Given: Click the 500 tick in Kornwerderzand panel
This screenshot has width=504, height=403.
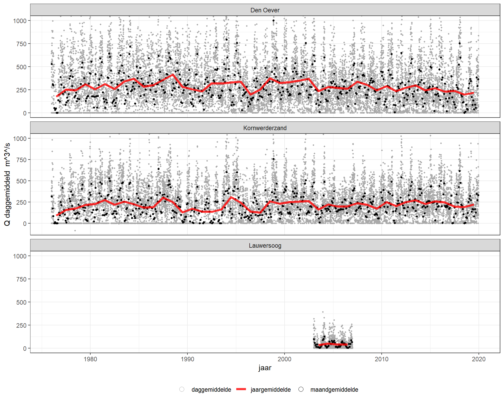Looking at the screenshot, I should tap(22, 181).
